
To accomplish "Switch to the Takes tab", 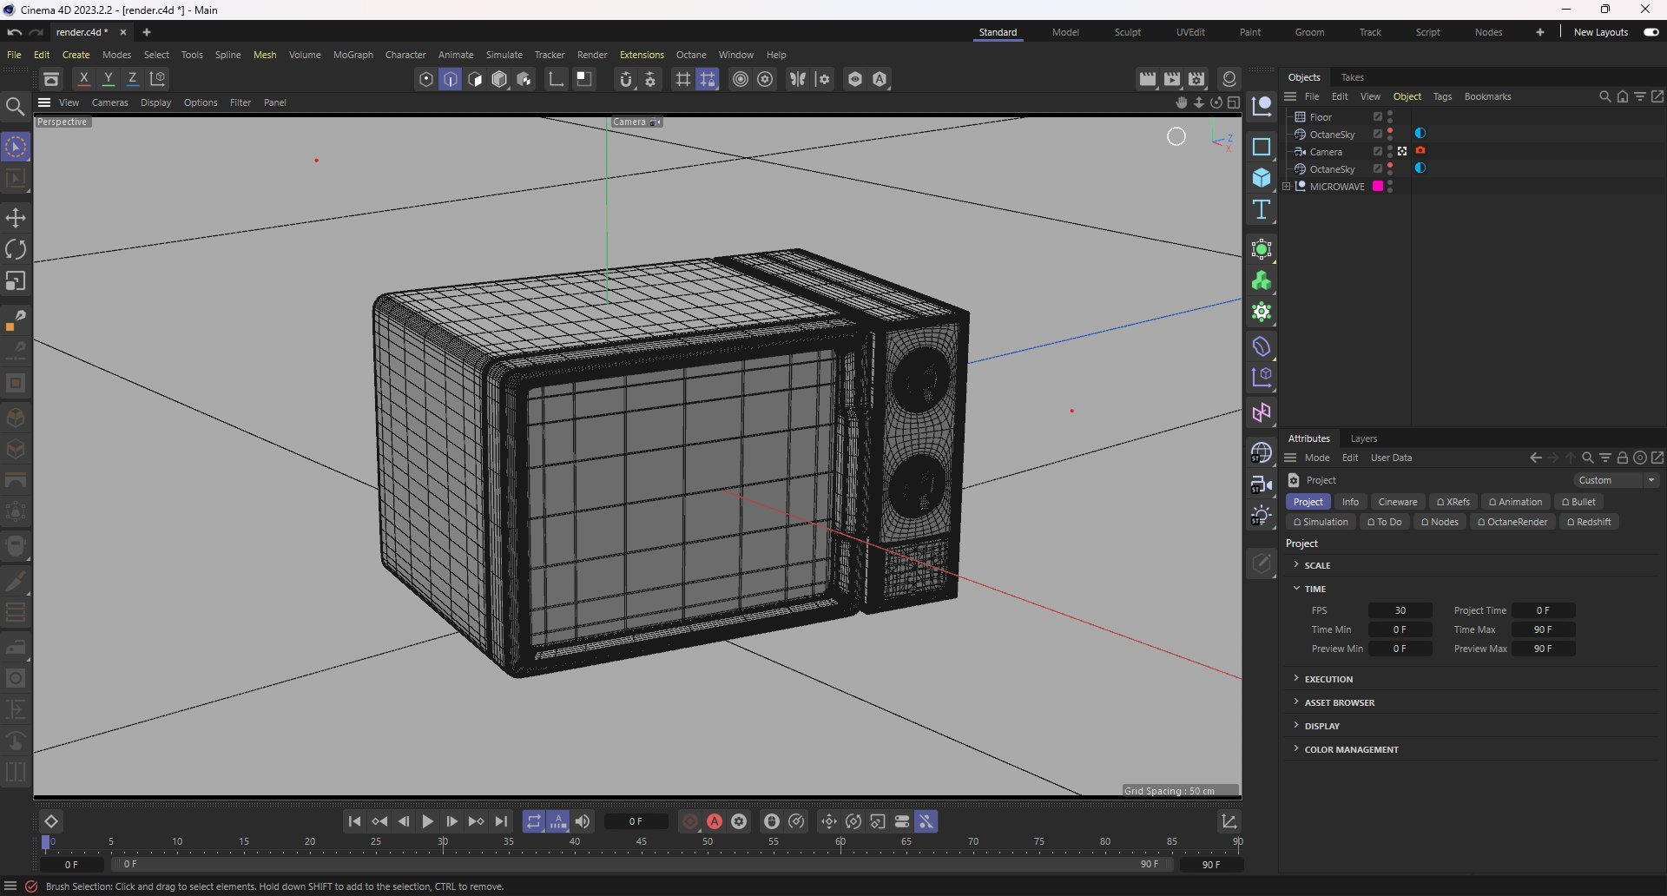I will point(1352,77).
